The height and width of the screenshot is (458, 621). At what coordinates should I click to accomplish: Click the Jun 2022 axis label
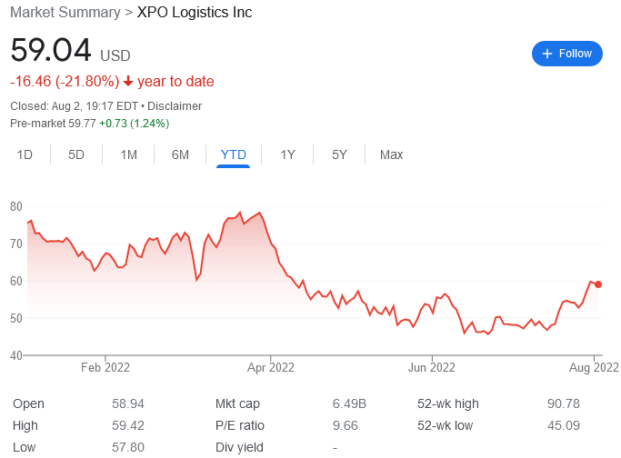(432, 368)
